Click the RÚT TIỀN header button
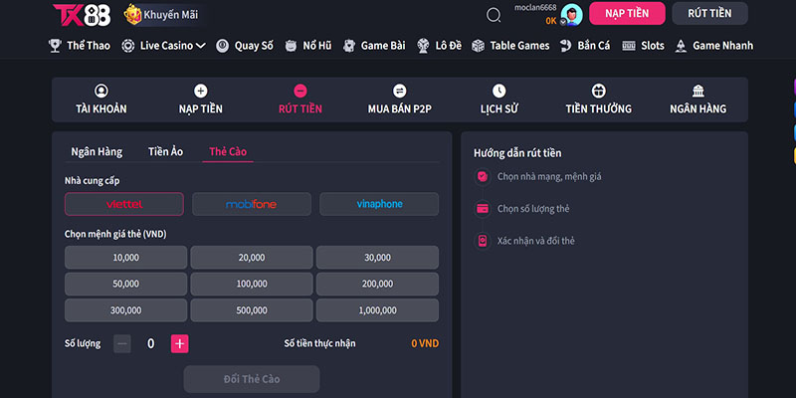The width and height of the screenshot is (796, 398). click(x=709, y=14)
